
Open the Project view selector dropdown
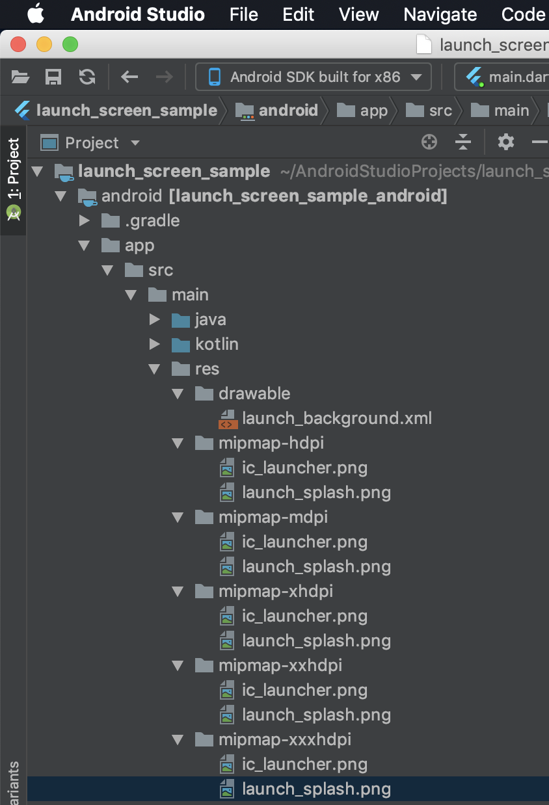click(90, 143)
